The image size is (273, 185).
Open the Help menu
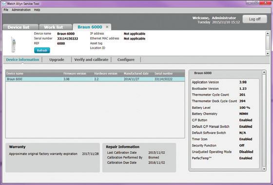(37, 10)
